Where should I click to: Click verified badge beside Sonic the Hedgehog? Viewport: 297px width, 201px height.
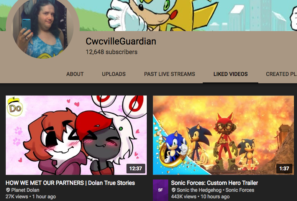pos(174,190)
